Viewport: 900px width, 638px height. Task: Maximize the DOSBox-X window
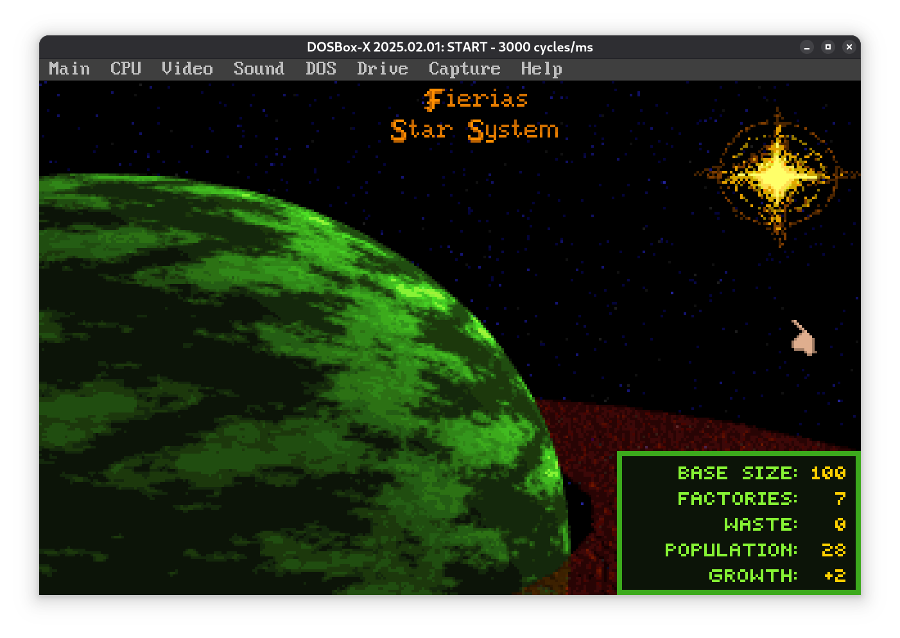point(828,47)
